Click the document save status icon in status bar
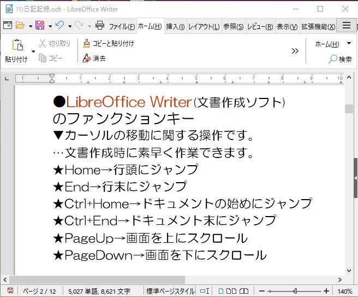 pos(10,291)
